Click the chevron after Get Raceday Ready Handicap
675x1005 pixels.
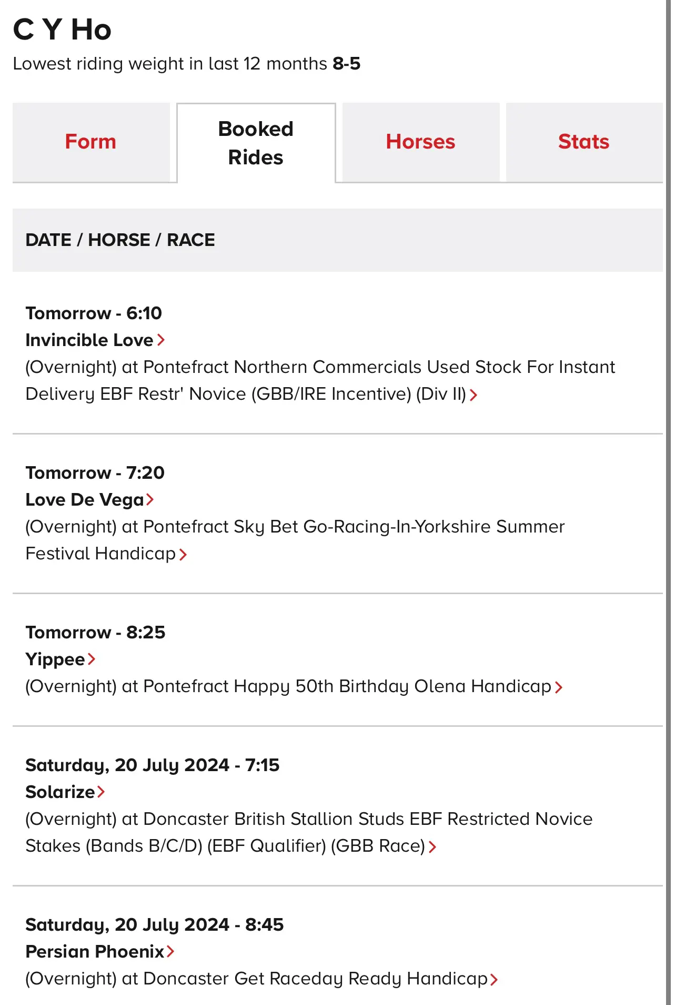pos(494,979)
